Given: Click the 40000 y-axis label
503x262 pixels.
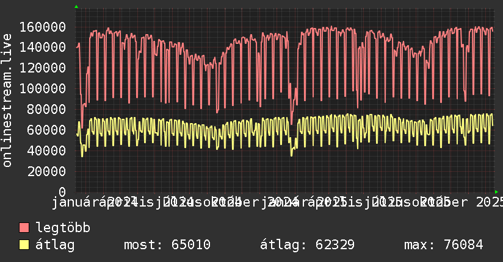Looking at the screenshot, I should point(47,150).
